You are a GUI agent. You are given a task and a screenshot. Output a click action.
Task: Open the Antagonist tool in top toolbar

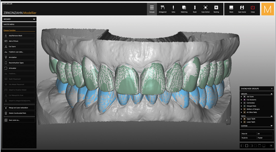pyautogui.click(x=163, y=9)
